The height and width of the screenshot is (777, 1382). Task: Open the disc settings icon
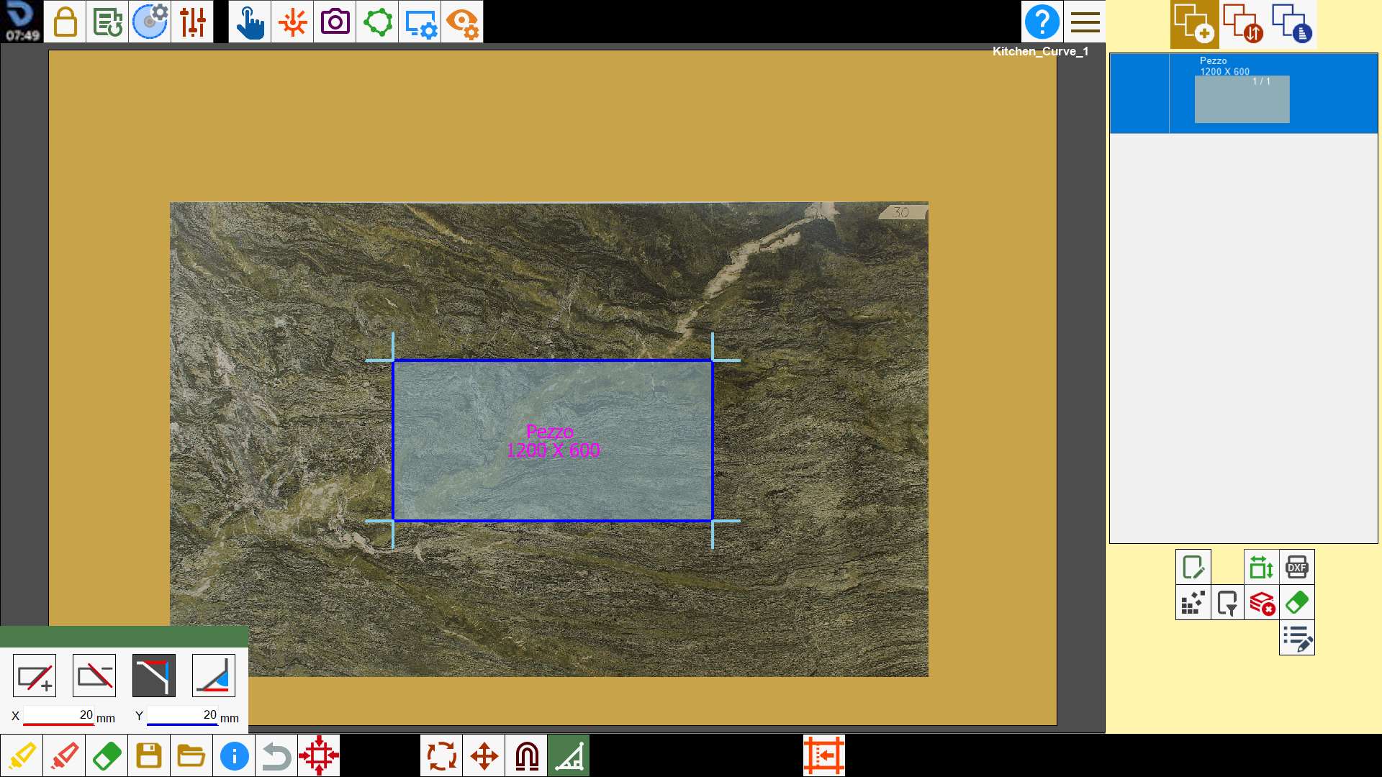(150, 22)
